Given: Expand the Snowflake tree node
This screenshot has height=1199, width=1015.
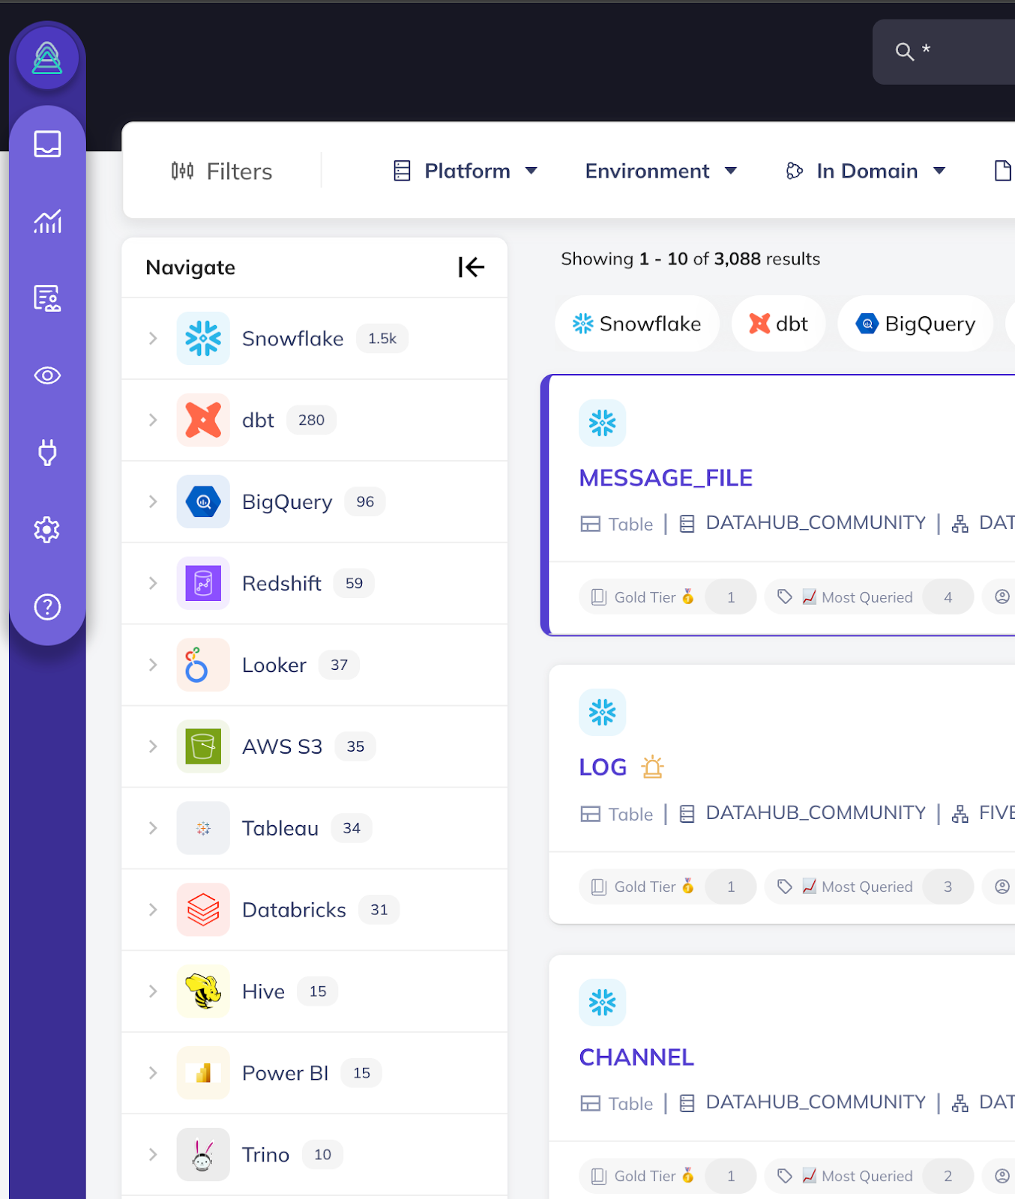Looking at the screenshot, I should pos(153,339).
